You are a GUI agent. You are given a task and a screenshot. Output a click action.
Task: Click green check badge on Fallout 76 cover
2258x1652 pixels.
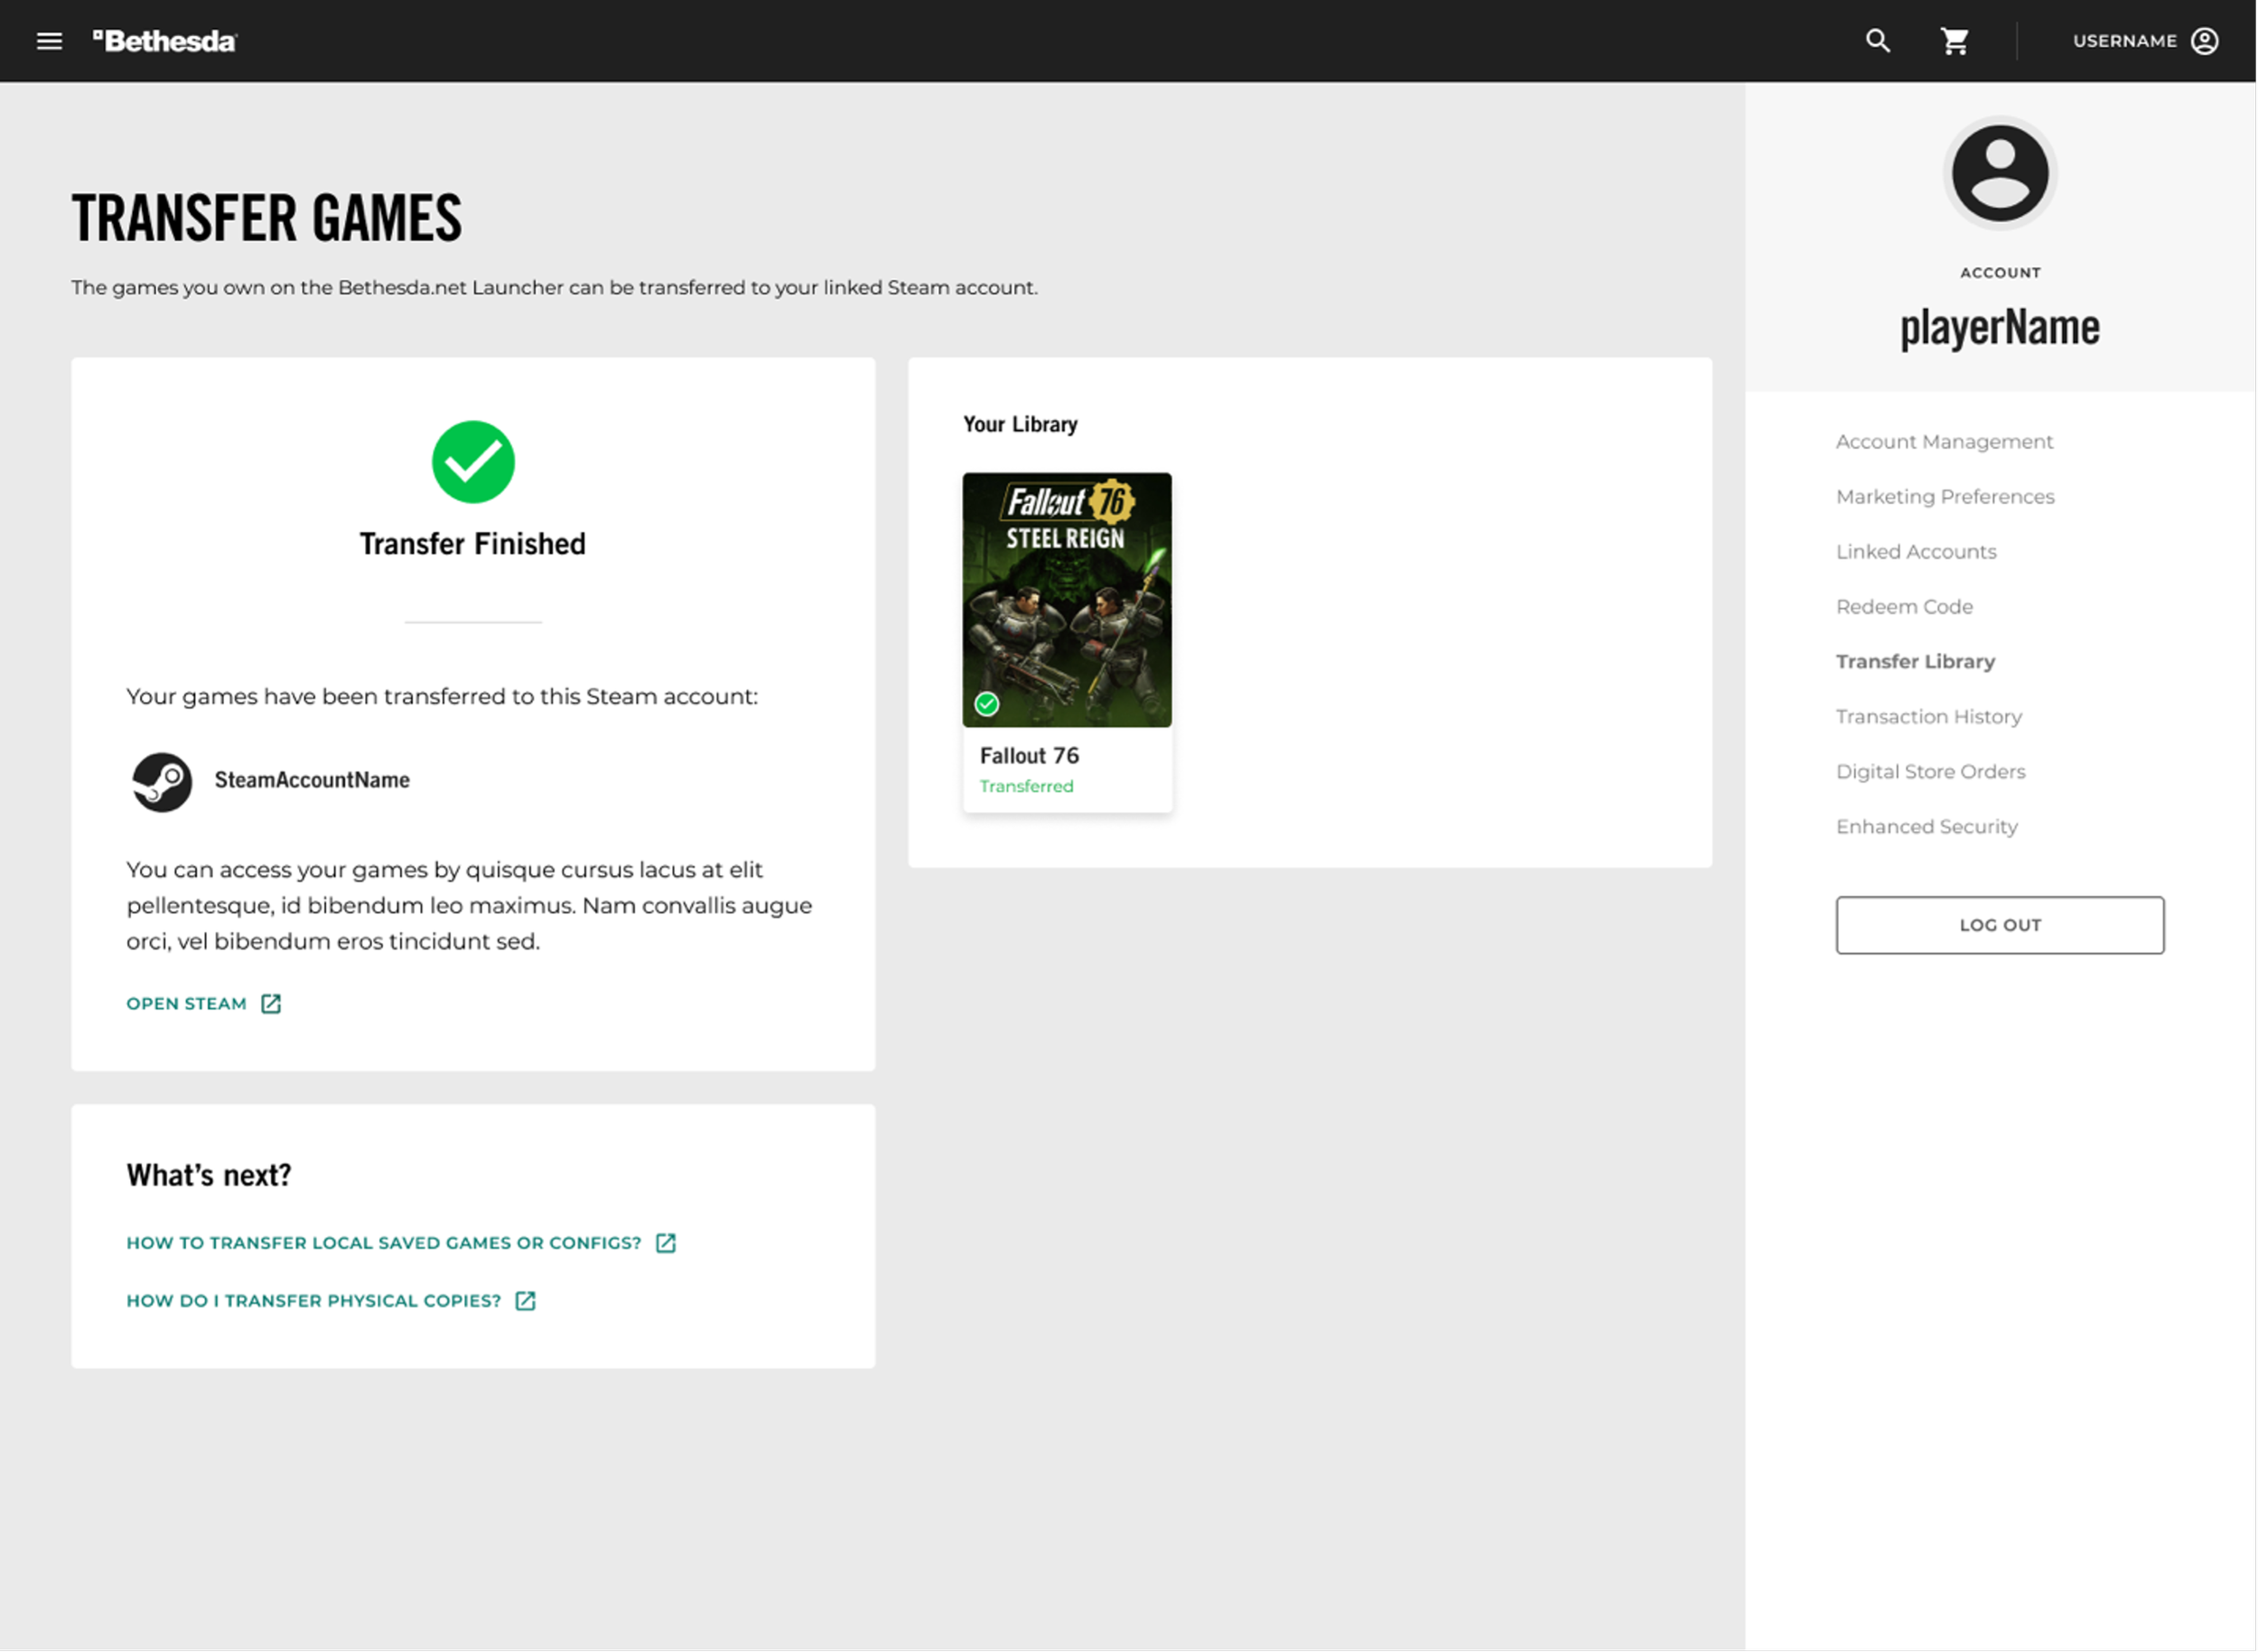click(987, 705)
